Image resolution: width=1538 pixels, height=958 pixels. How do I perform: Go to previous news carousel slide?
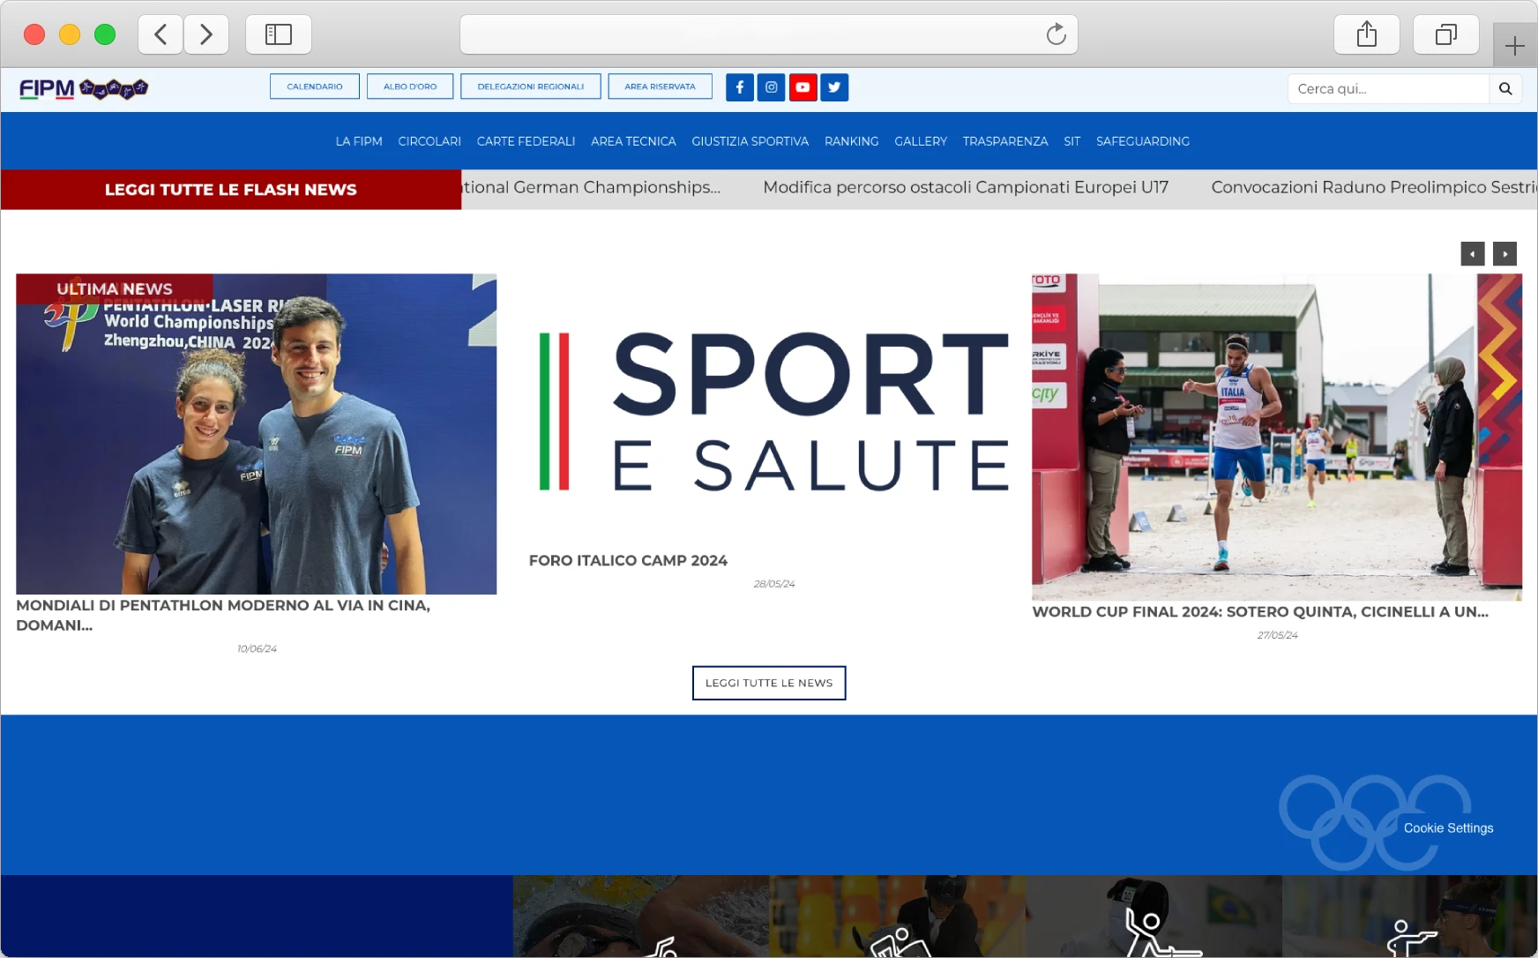pyautogui.click(x=1472, y=254)
